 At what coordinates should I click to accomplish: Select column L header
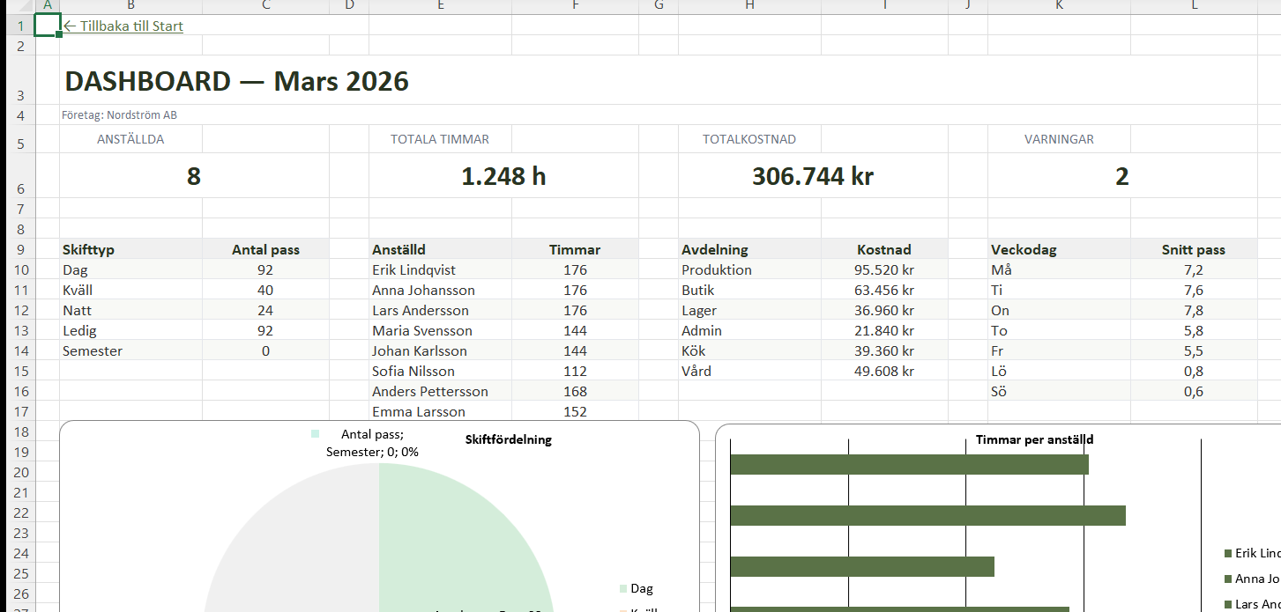coord(1195,7)
